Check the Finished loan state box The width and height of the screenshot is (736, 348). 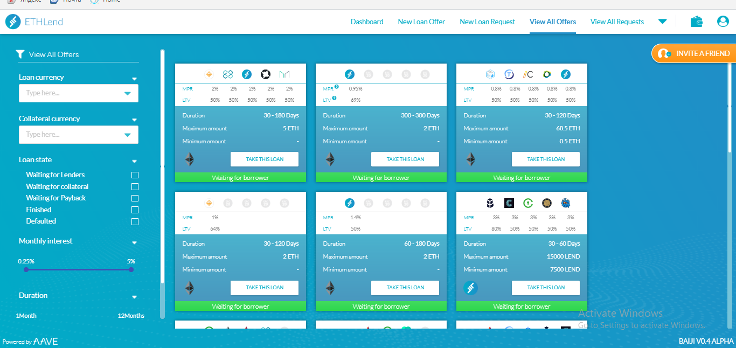[x=135, y=210]
